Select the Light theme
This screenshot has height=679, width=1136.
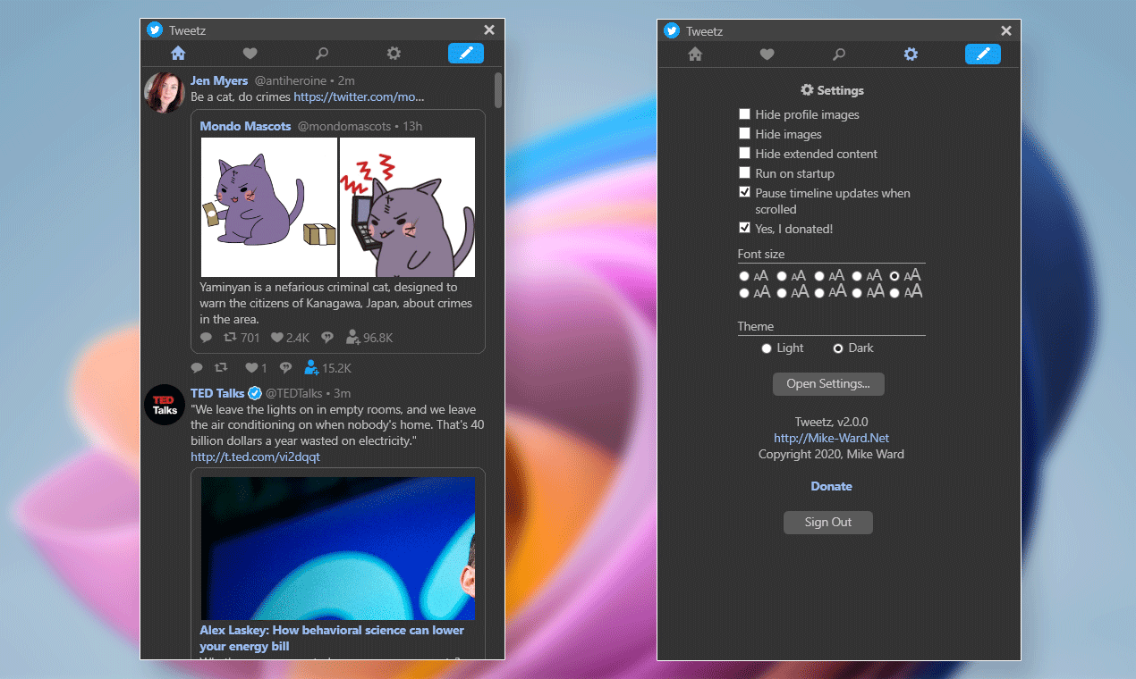tap(767, 348)
